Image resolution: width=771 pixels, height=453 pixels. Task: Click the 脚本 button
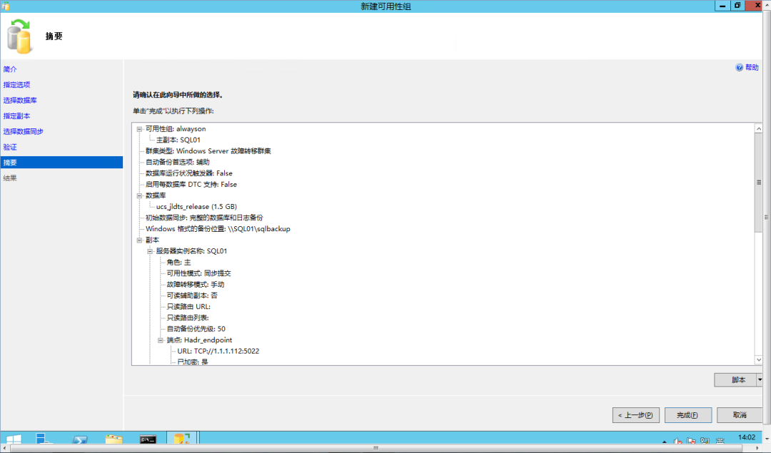click(735, 380)
